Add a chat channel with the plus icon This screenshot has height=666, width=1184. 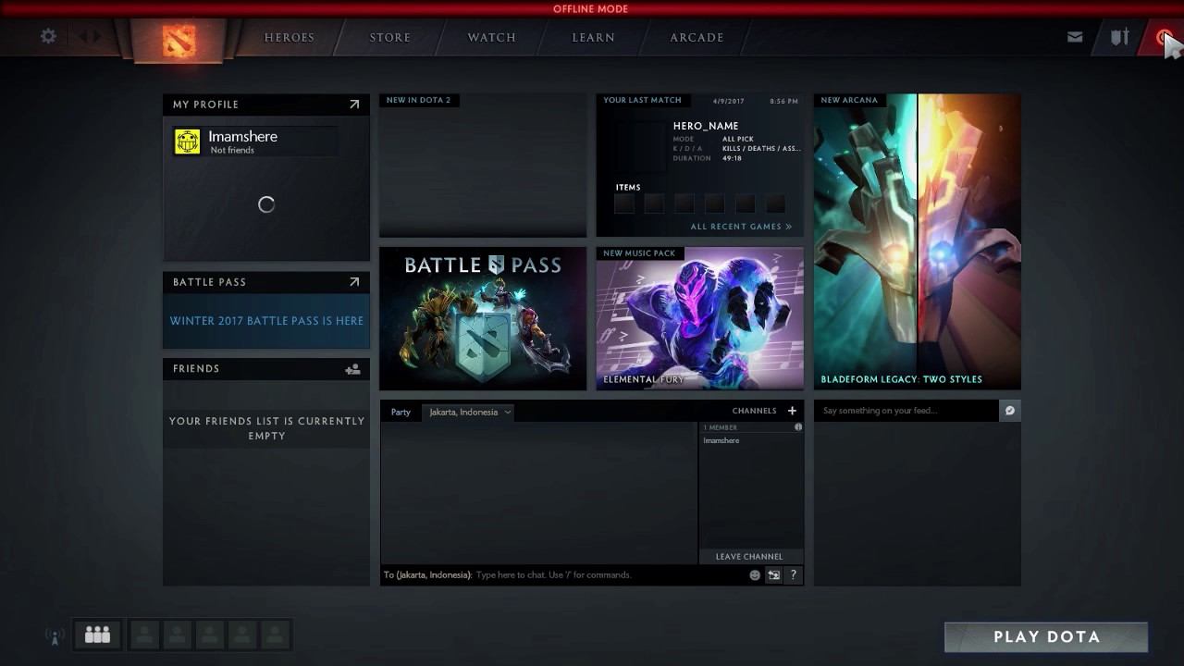[792, 411]
